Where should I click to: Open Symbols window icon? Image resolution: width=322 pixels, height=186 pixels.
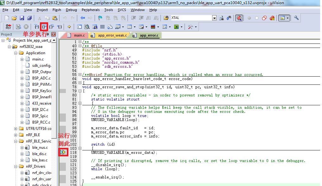95,27
